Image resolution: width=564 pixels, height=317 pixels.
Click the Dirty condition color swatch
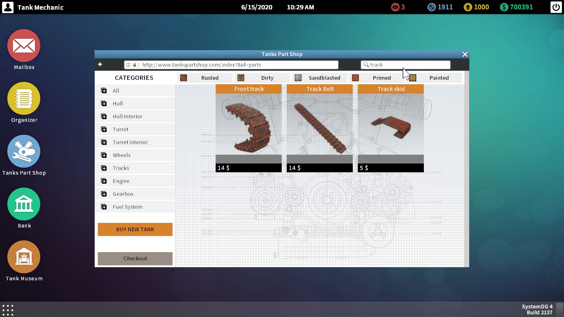tap(241, 78)
